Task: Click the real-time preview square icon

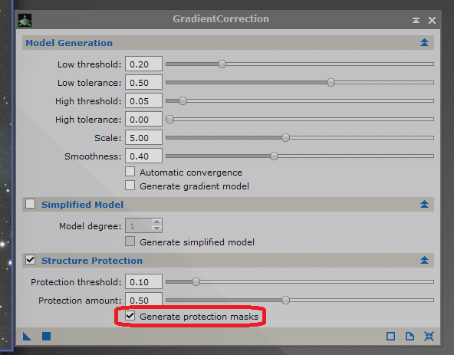Action: click(390, 336)
